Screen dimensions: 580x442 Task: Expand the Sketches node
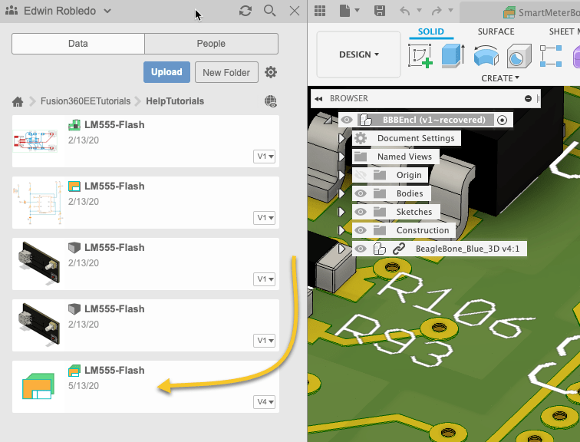[341, 212]
